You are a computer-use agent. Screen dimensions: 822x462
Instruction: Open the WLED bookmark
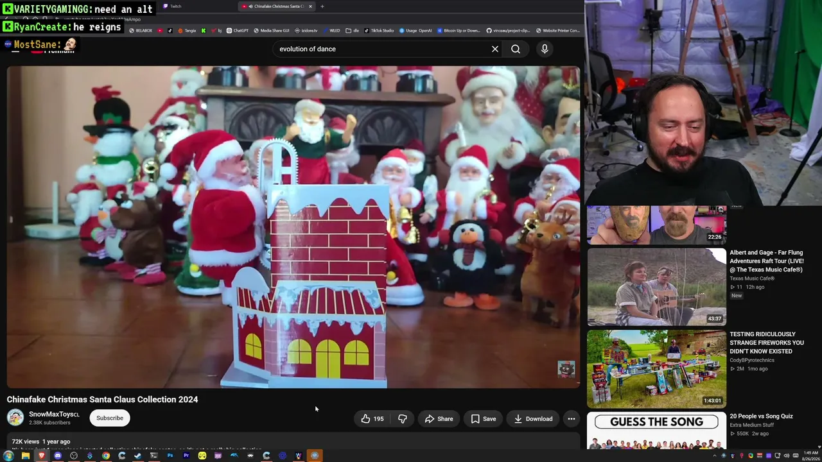[332, 30]
